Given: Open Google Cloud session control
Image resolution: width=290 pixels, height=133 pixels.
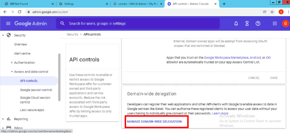Looking at the screenshot, I should tap(35, 100).
